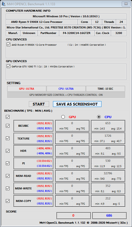Click the AMD Ryzen 9 5900X processor field

coord(42,22)
